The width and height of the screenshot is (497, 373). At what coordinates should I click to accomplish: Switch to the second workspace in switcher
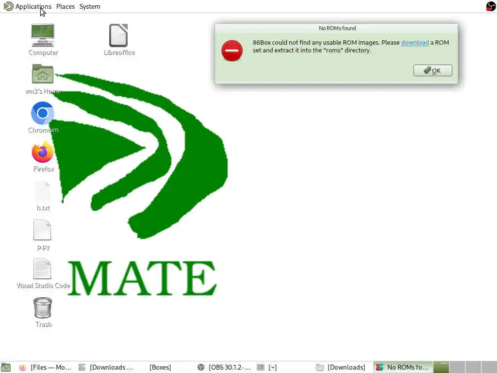click(x=457, y=367)
